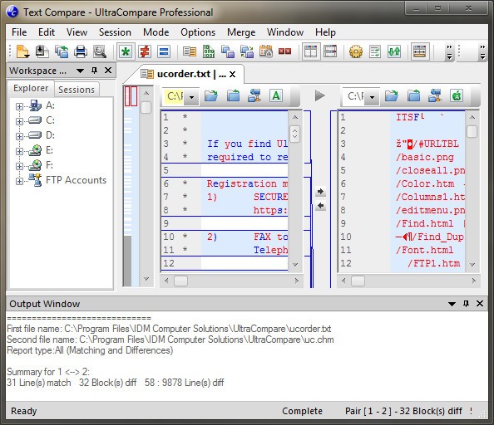
Task: Open the Mode menu
Action: 156,32
